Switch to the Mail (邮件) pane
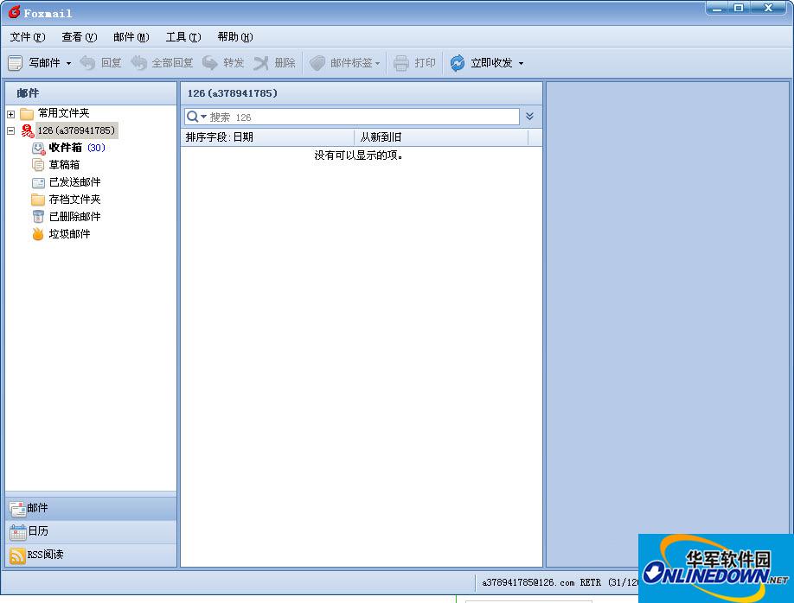The height and width of the screenshot is (603, 794). (91, 508)
